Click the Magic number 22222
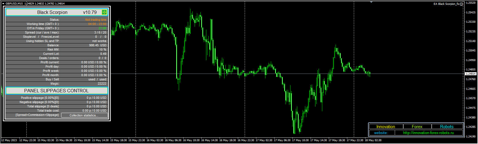The width and height of the screenshot is (478, 144). point(102,84)
